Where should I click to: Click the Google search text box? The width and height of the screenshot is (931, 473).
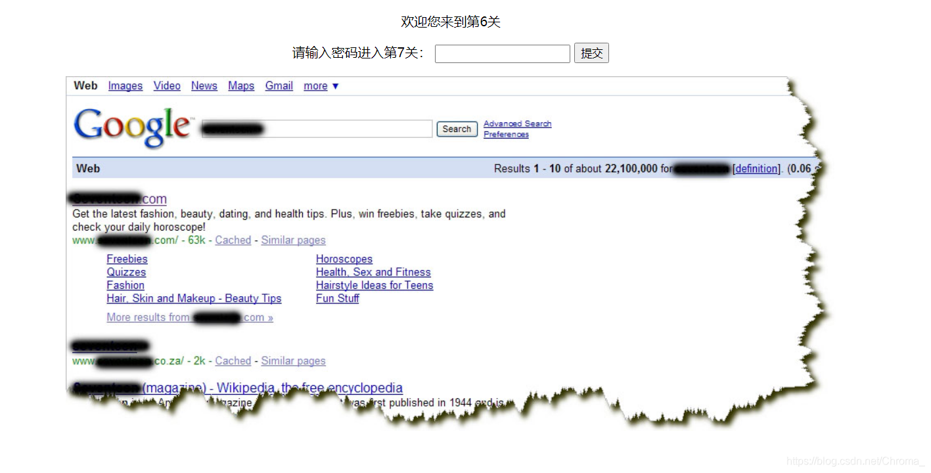point(317,129)
